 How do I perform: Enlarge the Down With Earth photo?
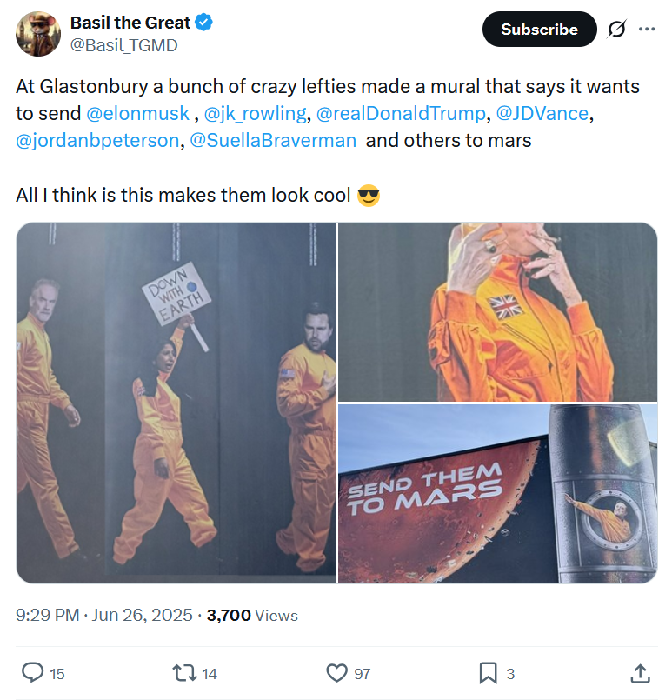pos(176,403)
